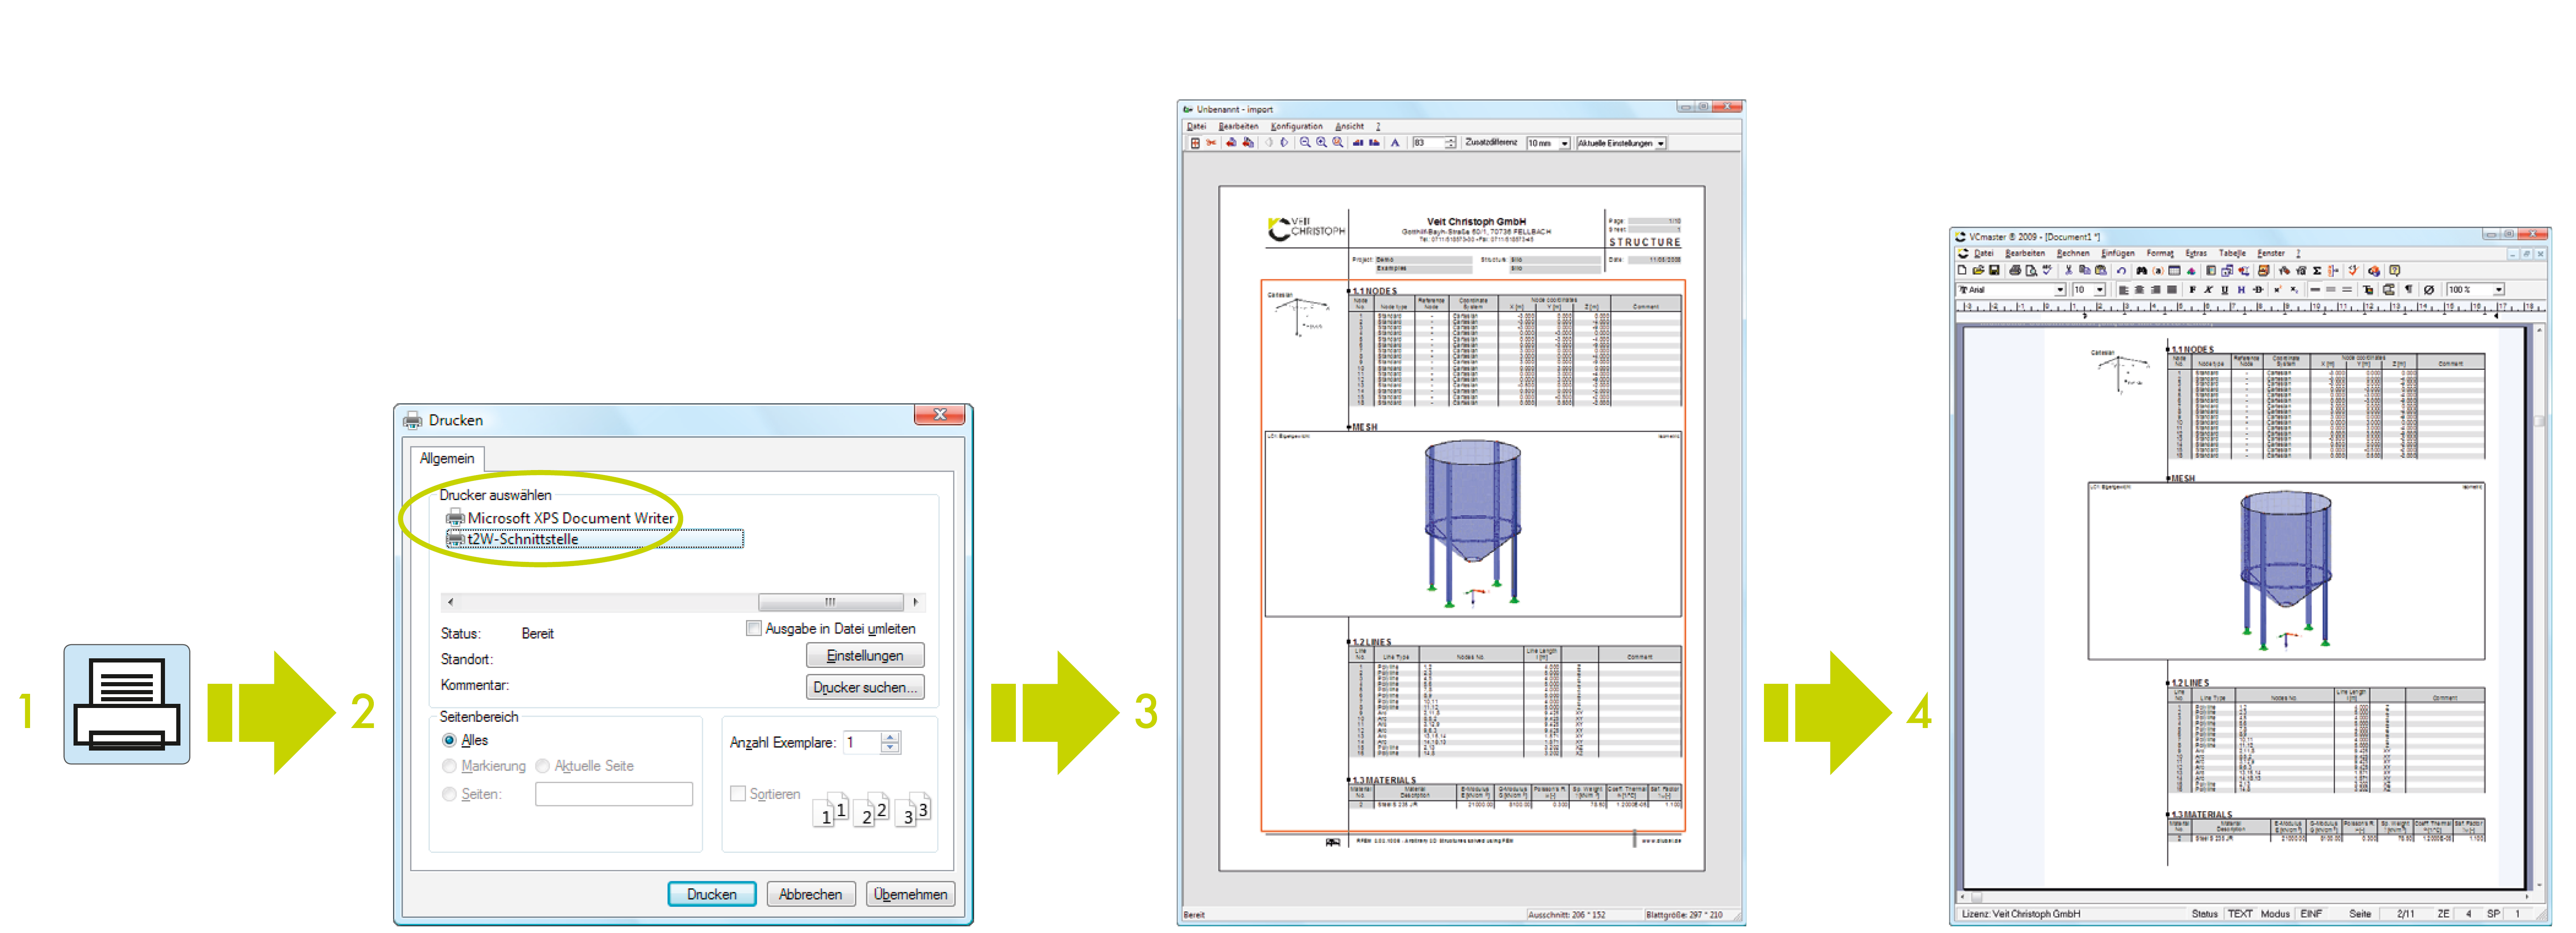Toggle bold formatting in VCmaster

[x=2192, y=290]
